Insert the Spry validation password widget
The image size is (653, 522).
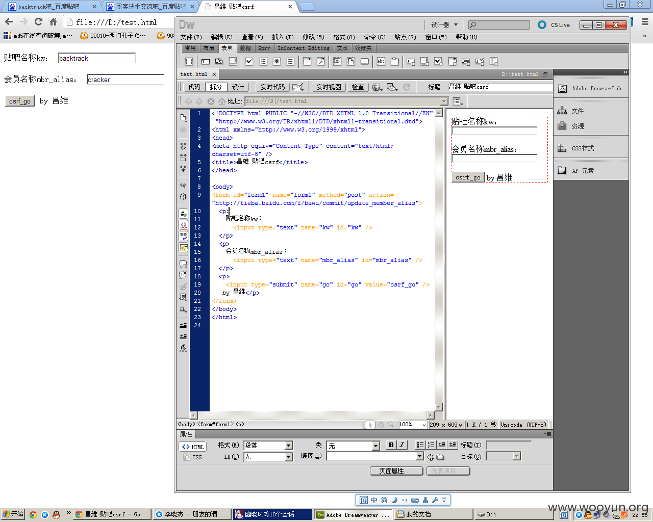point(466,61)
